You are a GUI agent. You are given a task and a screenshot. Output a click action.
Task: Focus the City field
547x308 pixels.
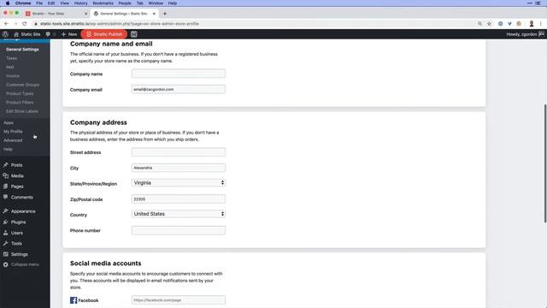click(179, 168)
